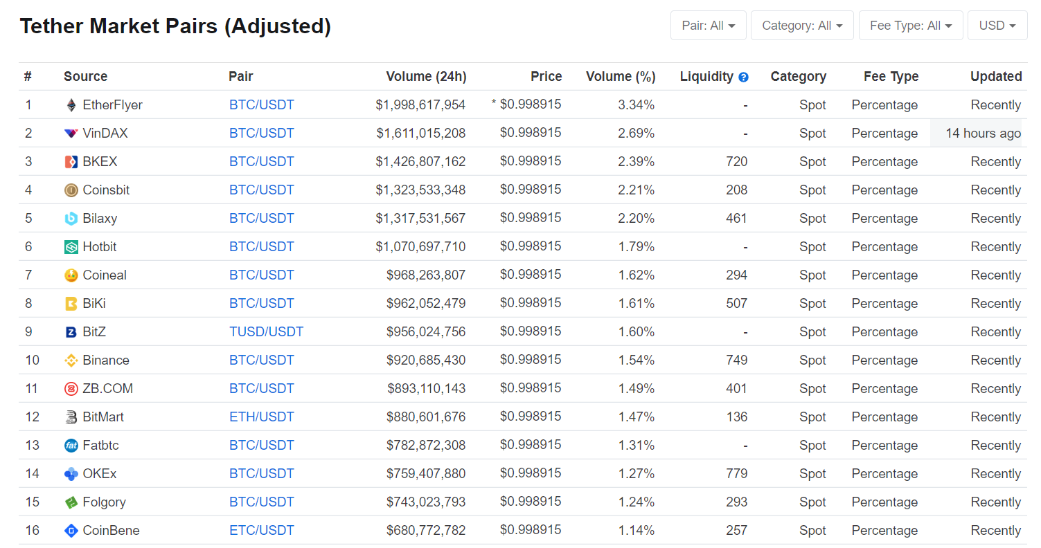
Task: Click the Tether Market Pairs (Adjusted) heading
Action: 175,26
